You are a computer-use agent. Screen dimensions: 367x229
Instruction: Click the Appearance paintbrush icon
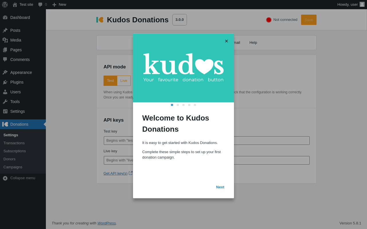5,72
